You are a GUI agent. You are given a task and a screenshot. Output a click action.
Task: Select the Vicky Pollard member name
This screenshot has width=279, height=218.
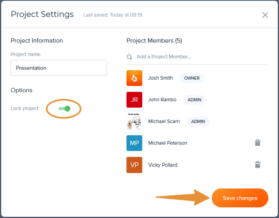(x=162, y=165)
